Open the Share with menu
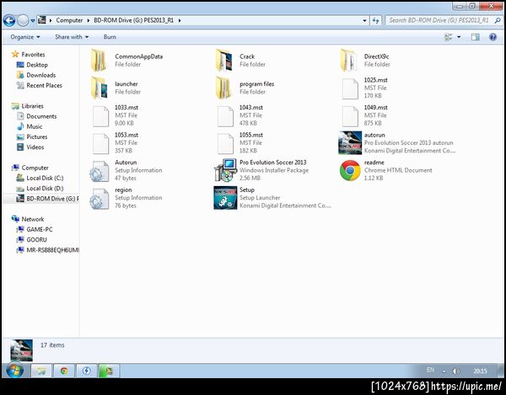The width and height of the screenshot is (506, 395). (72, 37)
